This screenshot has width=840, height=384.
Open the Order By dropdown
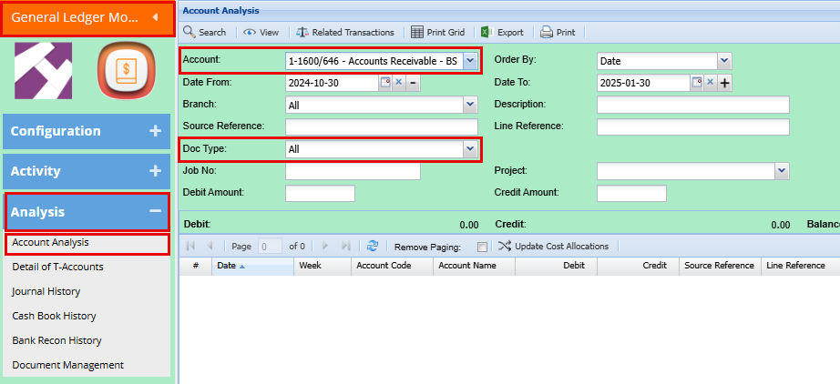(x=725, y=61)
